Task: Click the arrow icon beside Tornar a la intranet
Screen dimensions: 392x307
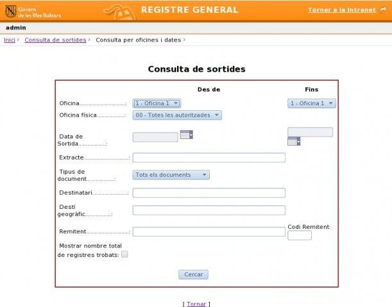Action: coord(383,10)
